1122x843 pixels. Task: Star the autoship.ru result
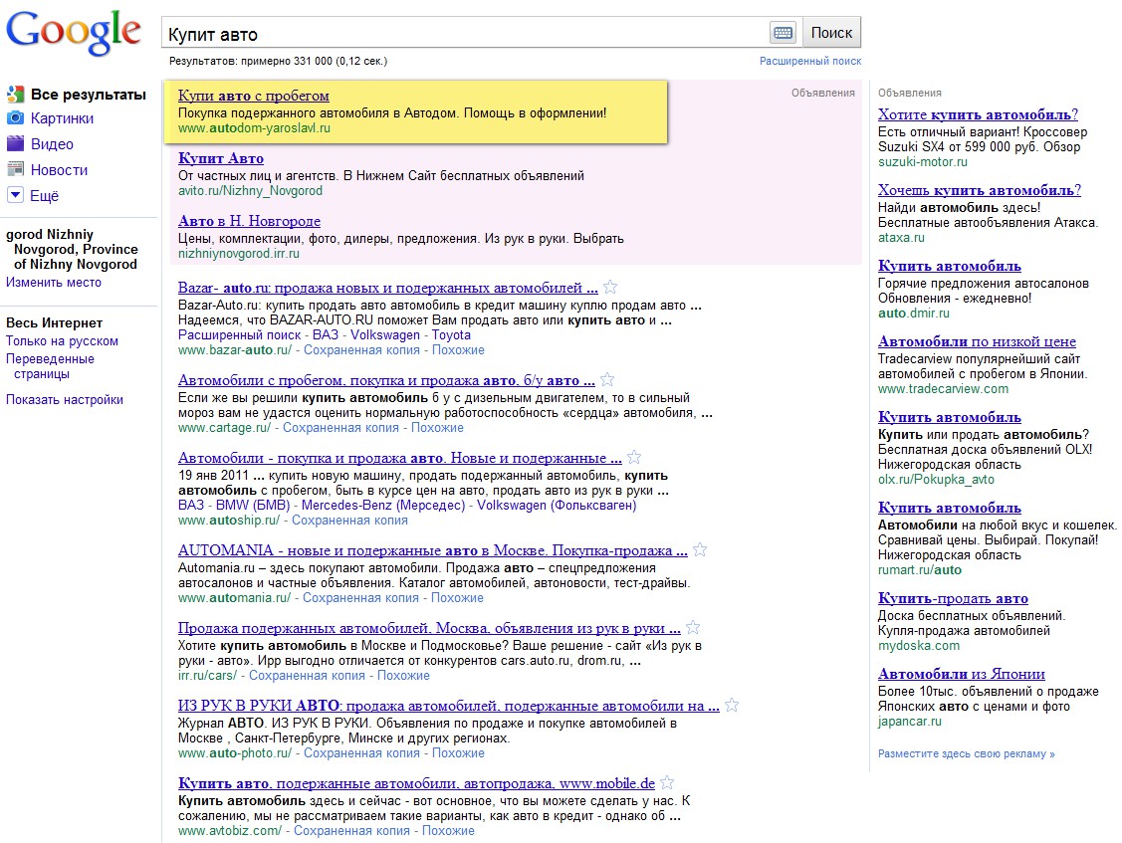(634, 457)
